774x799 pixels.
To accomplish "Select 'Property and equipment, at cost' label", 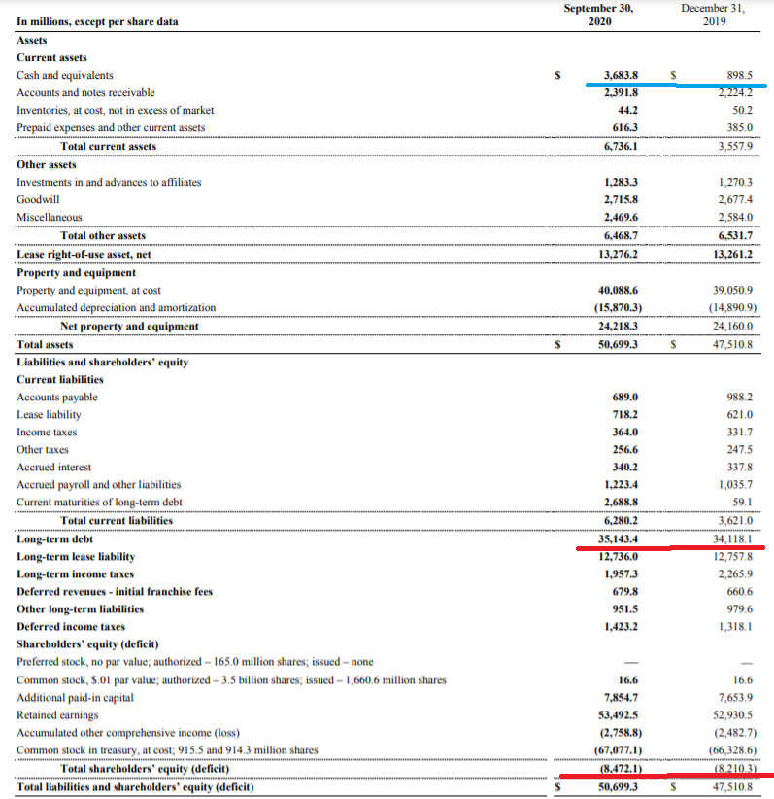I will [88, 291].
